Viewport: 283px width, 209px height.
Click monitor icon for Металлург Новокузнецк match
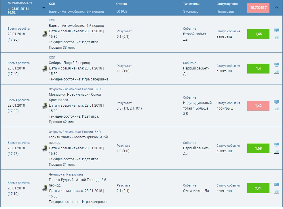click(x=276, y=102)
